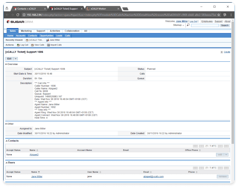
Task: Click the browser address bar URL
Action: click(x=121, y=15)
